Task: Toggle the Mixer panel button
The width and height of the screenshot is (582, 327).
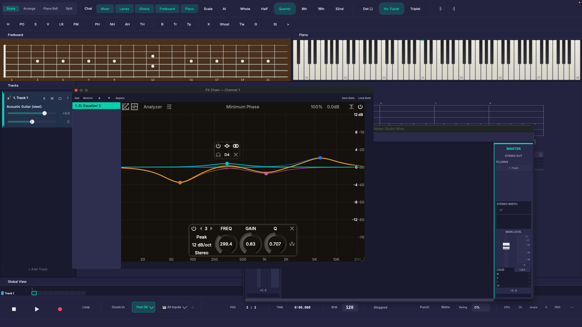Action: [x=105, y=9]
